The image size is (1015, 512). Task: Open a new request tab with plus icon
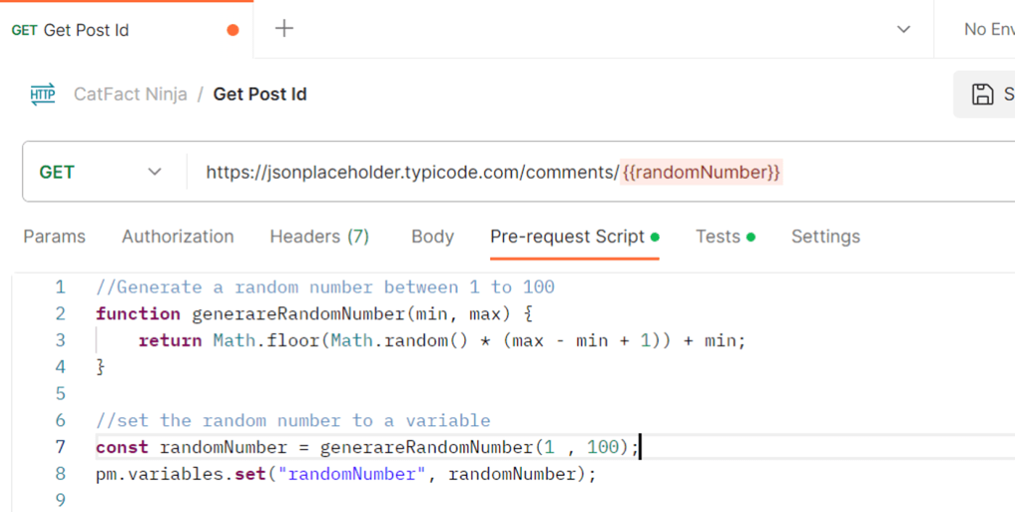click(284, 29)
